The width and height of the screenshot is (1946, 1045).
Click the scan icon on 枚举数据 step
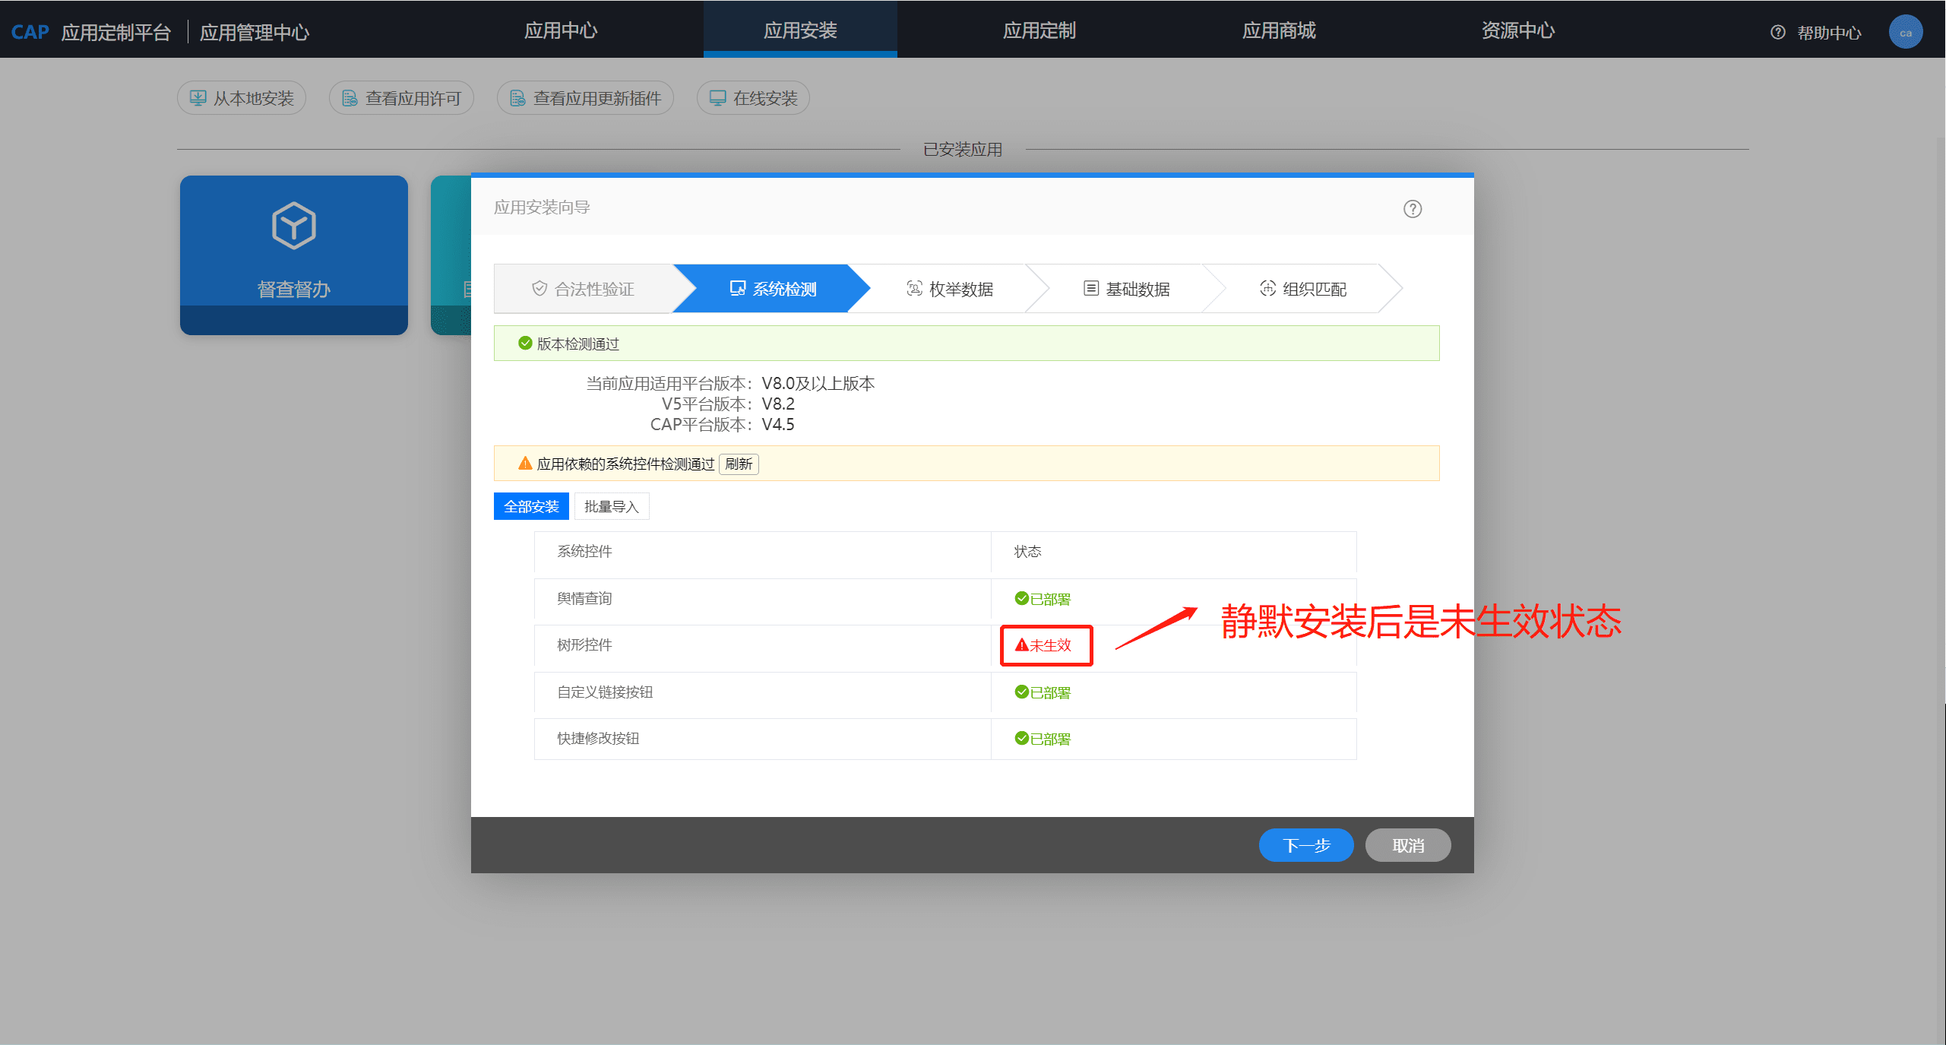(914, 288)
